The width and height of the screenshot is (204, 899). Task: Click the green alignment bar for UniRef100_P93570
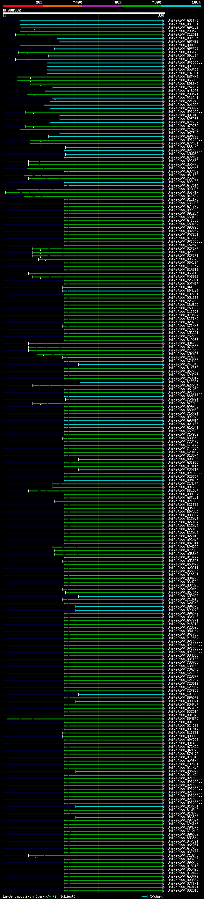point(92,31)
